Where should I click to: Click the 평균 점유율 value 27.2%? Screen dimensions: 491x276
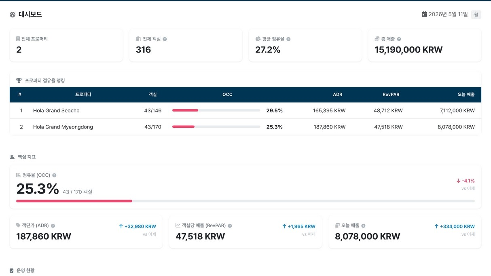(268, 50)
